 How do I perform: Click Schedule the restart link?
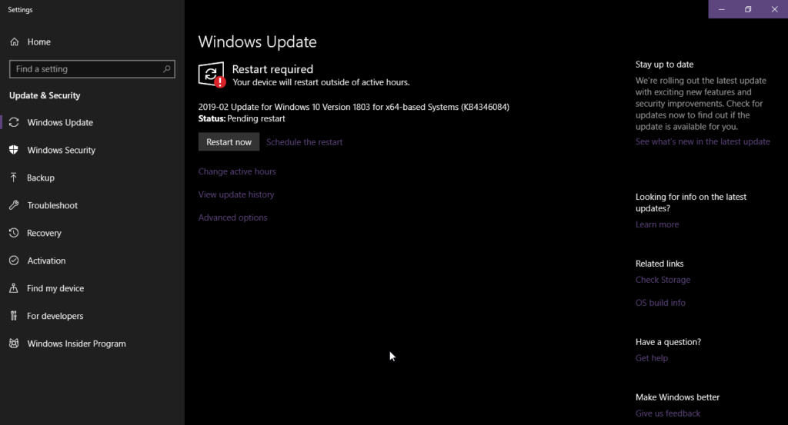click(305, 142)
